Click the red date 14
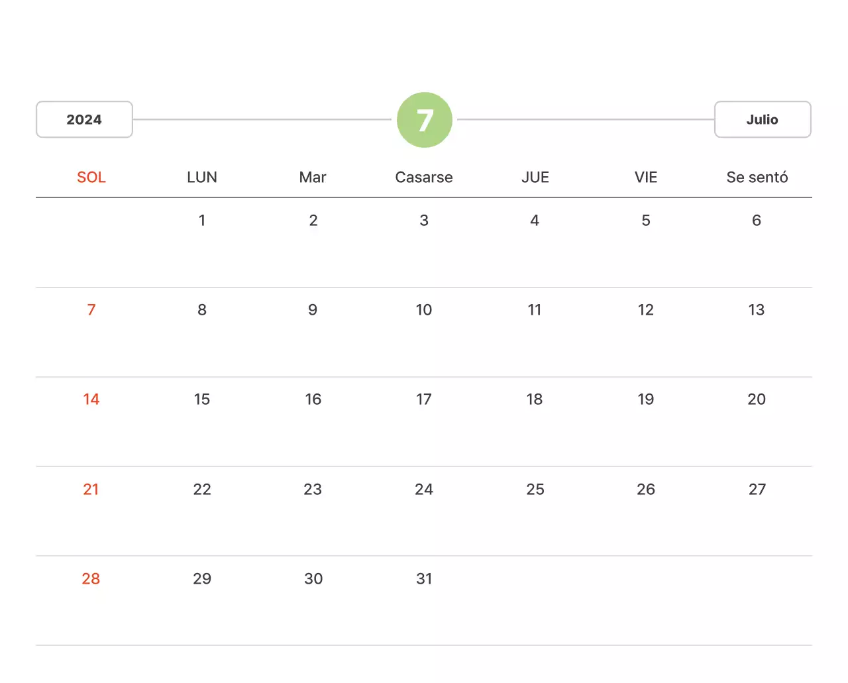848x683 pixels. (x=91, y=399)
